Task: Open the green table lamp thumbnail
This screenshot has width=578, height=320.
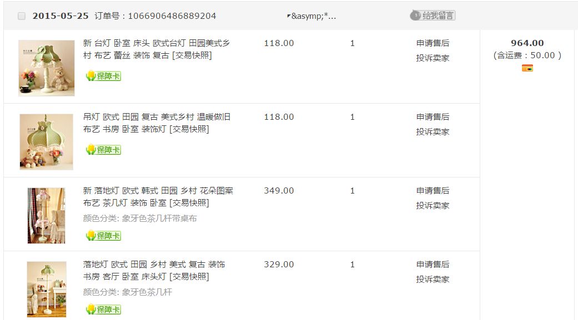Action: [47, 68]
